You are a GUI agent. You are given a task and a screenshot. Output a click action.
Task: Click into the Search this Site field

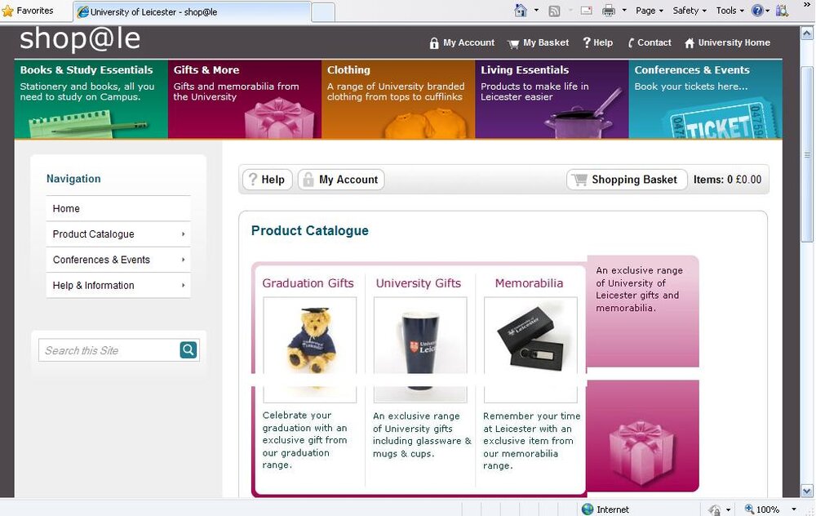109,350
